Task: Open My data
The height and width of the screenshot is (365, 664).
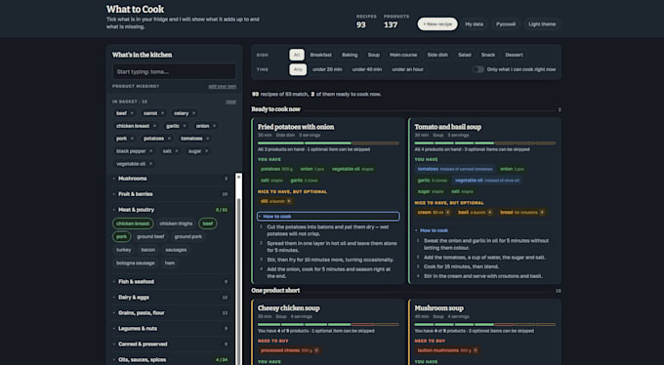Action: coord(475,24)
